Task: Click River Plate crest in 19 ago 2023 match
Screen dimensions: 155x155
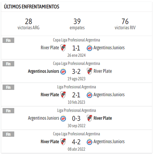Action: click(x=89, y=71)
